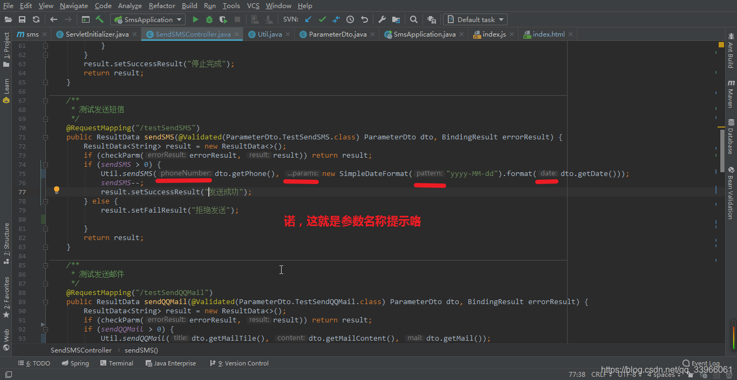Image resolution: width=737 pixels, height=380 pixels.
Task: Collapse the sendSMS method fold marker at line 71
Action: pos(45,137)
